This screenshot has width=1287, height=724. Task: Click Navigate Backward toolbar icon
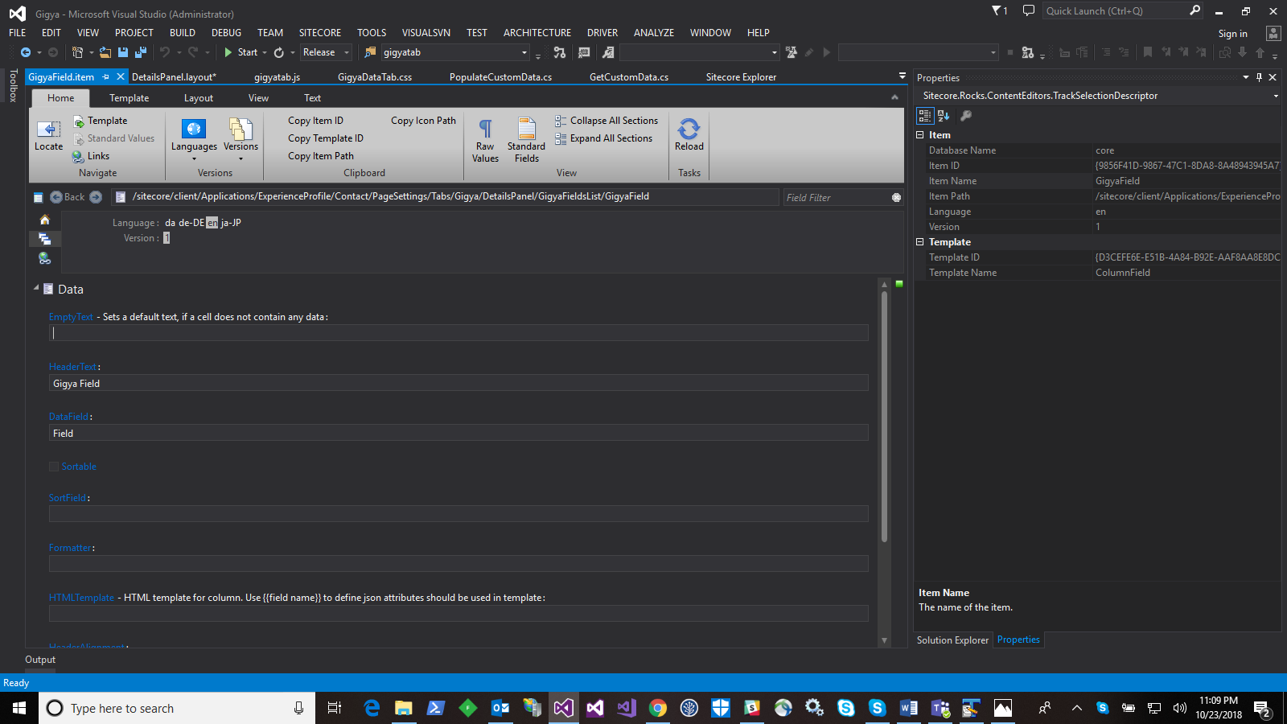pyautogui.click(x=26, y=52)
